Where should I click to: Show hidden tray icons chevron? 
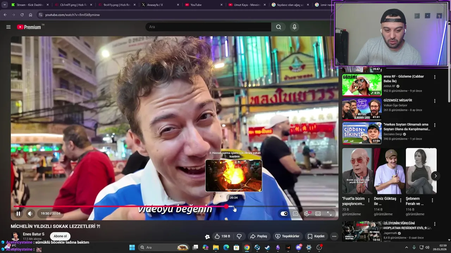point(406,247)
